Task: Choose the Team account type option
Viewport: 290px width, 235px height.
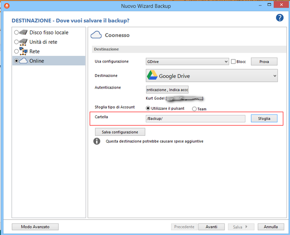Action: pyautogui.click(x=194, y=109)
